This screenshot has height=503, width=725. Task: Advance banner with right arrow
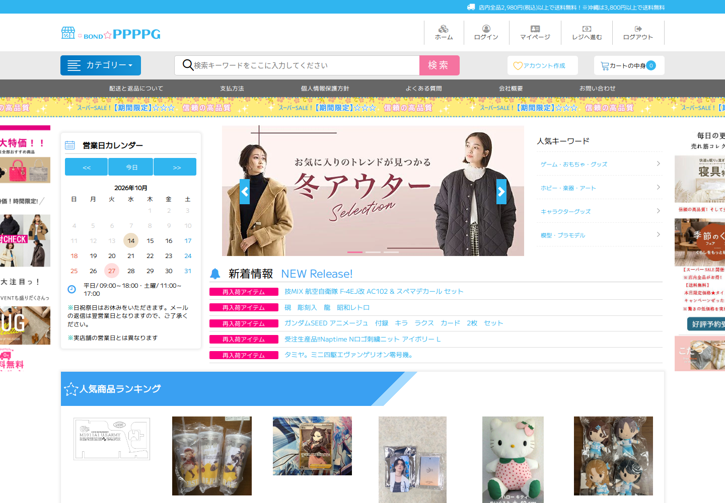[x=501, y=192]
